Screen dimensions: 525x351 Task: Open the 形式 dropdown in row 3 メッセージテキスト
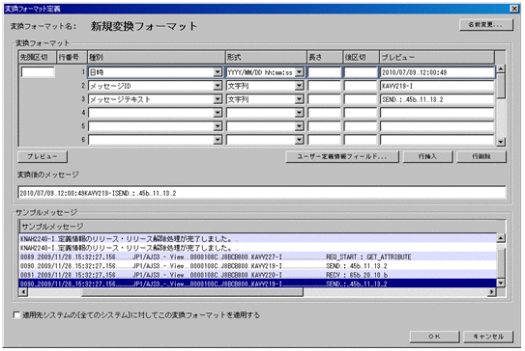(x=300, y=99)
